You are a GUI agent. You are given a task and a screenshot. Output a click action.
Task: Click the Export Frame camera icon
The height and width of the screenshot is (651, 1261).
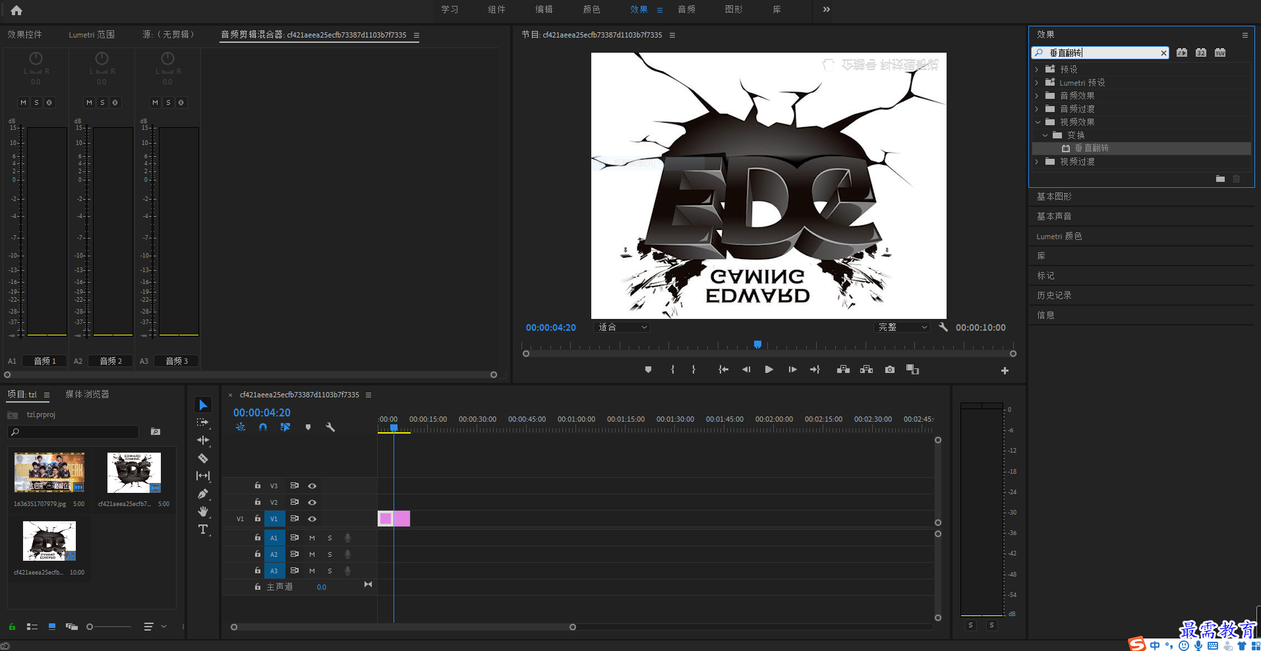pyautogui.click(x=890, y=370)
